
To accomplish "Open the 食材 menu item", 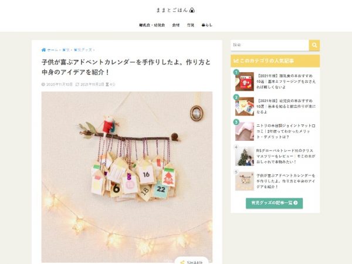I will coord(176,25).
